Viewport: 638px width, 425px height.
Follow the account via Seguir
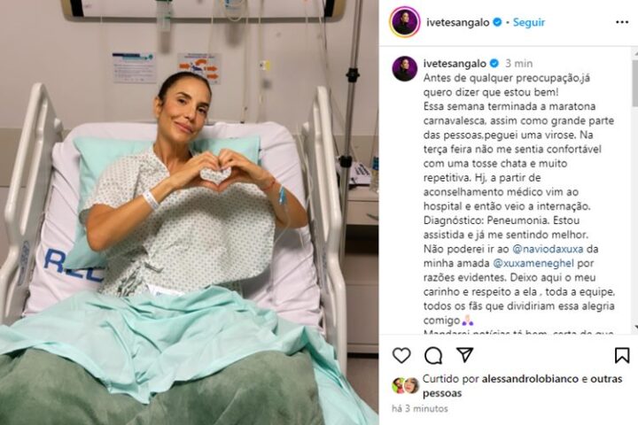coord(528,22)
